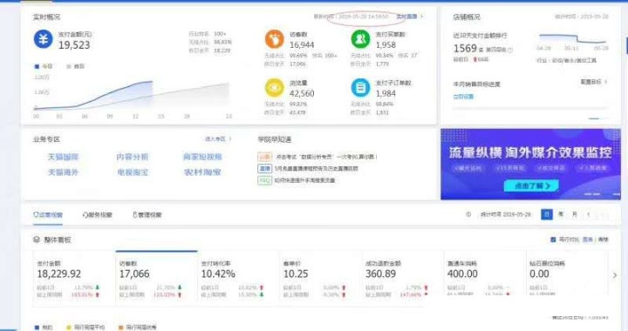The height and width of the screenshot is (331, 628).
Task: Select the 月 period button
Action: [575, 214]
